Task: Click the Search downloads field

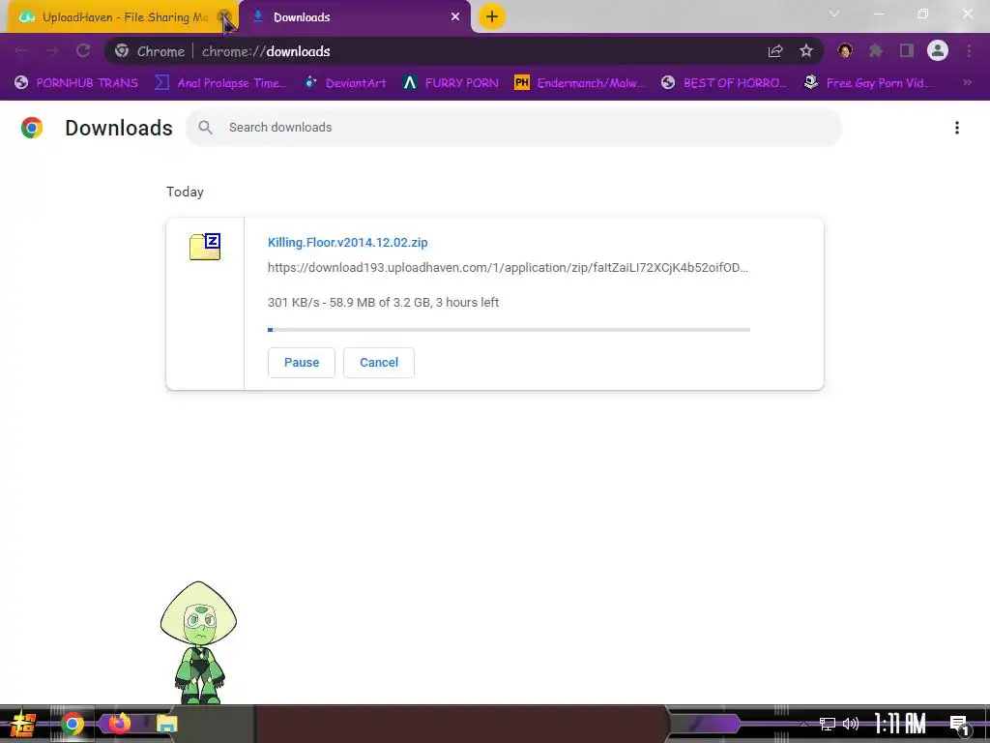Action: [513, 128]
